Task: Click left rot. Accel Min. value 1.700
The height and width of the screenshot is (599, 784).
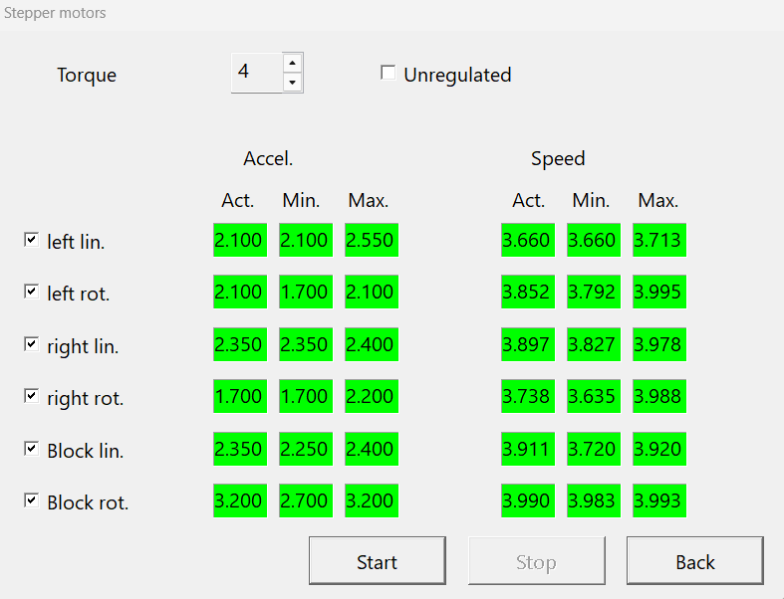Action: [x=306, y=292]
